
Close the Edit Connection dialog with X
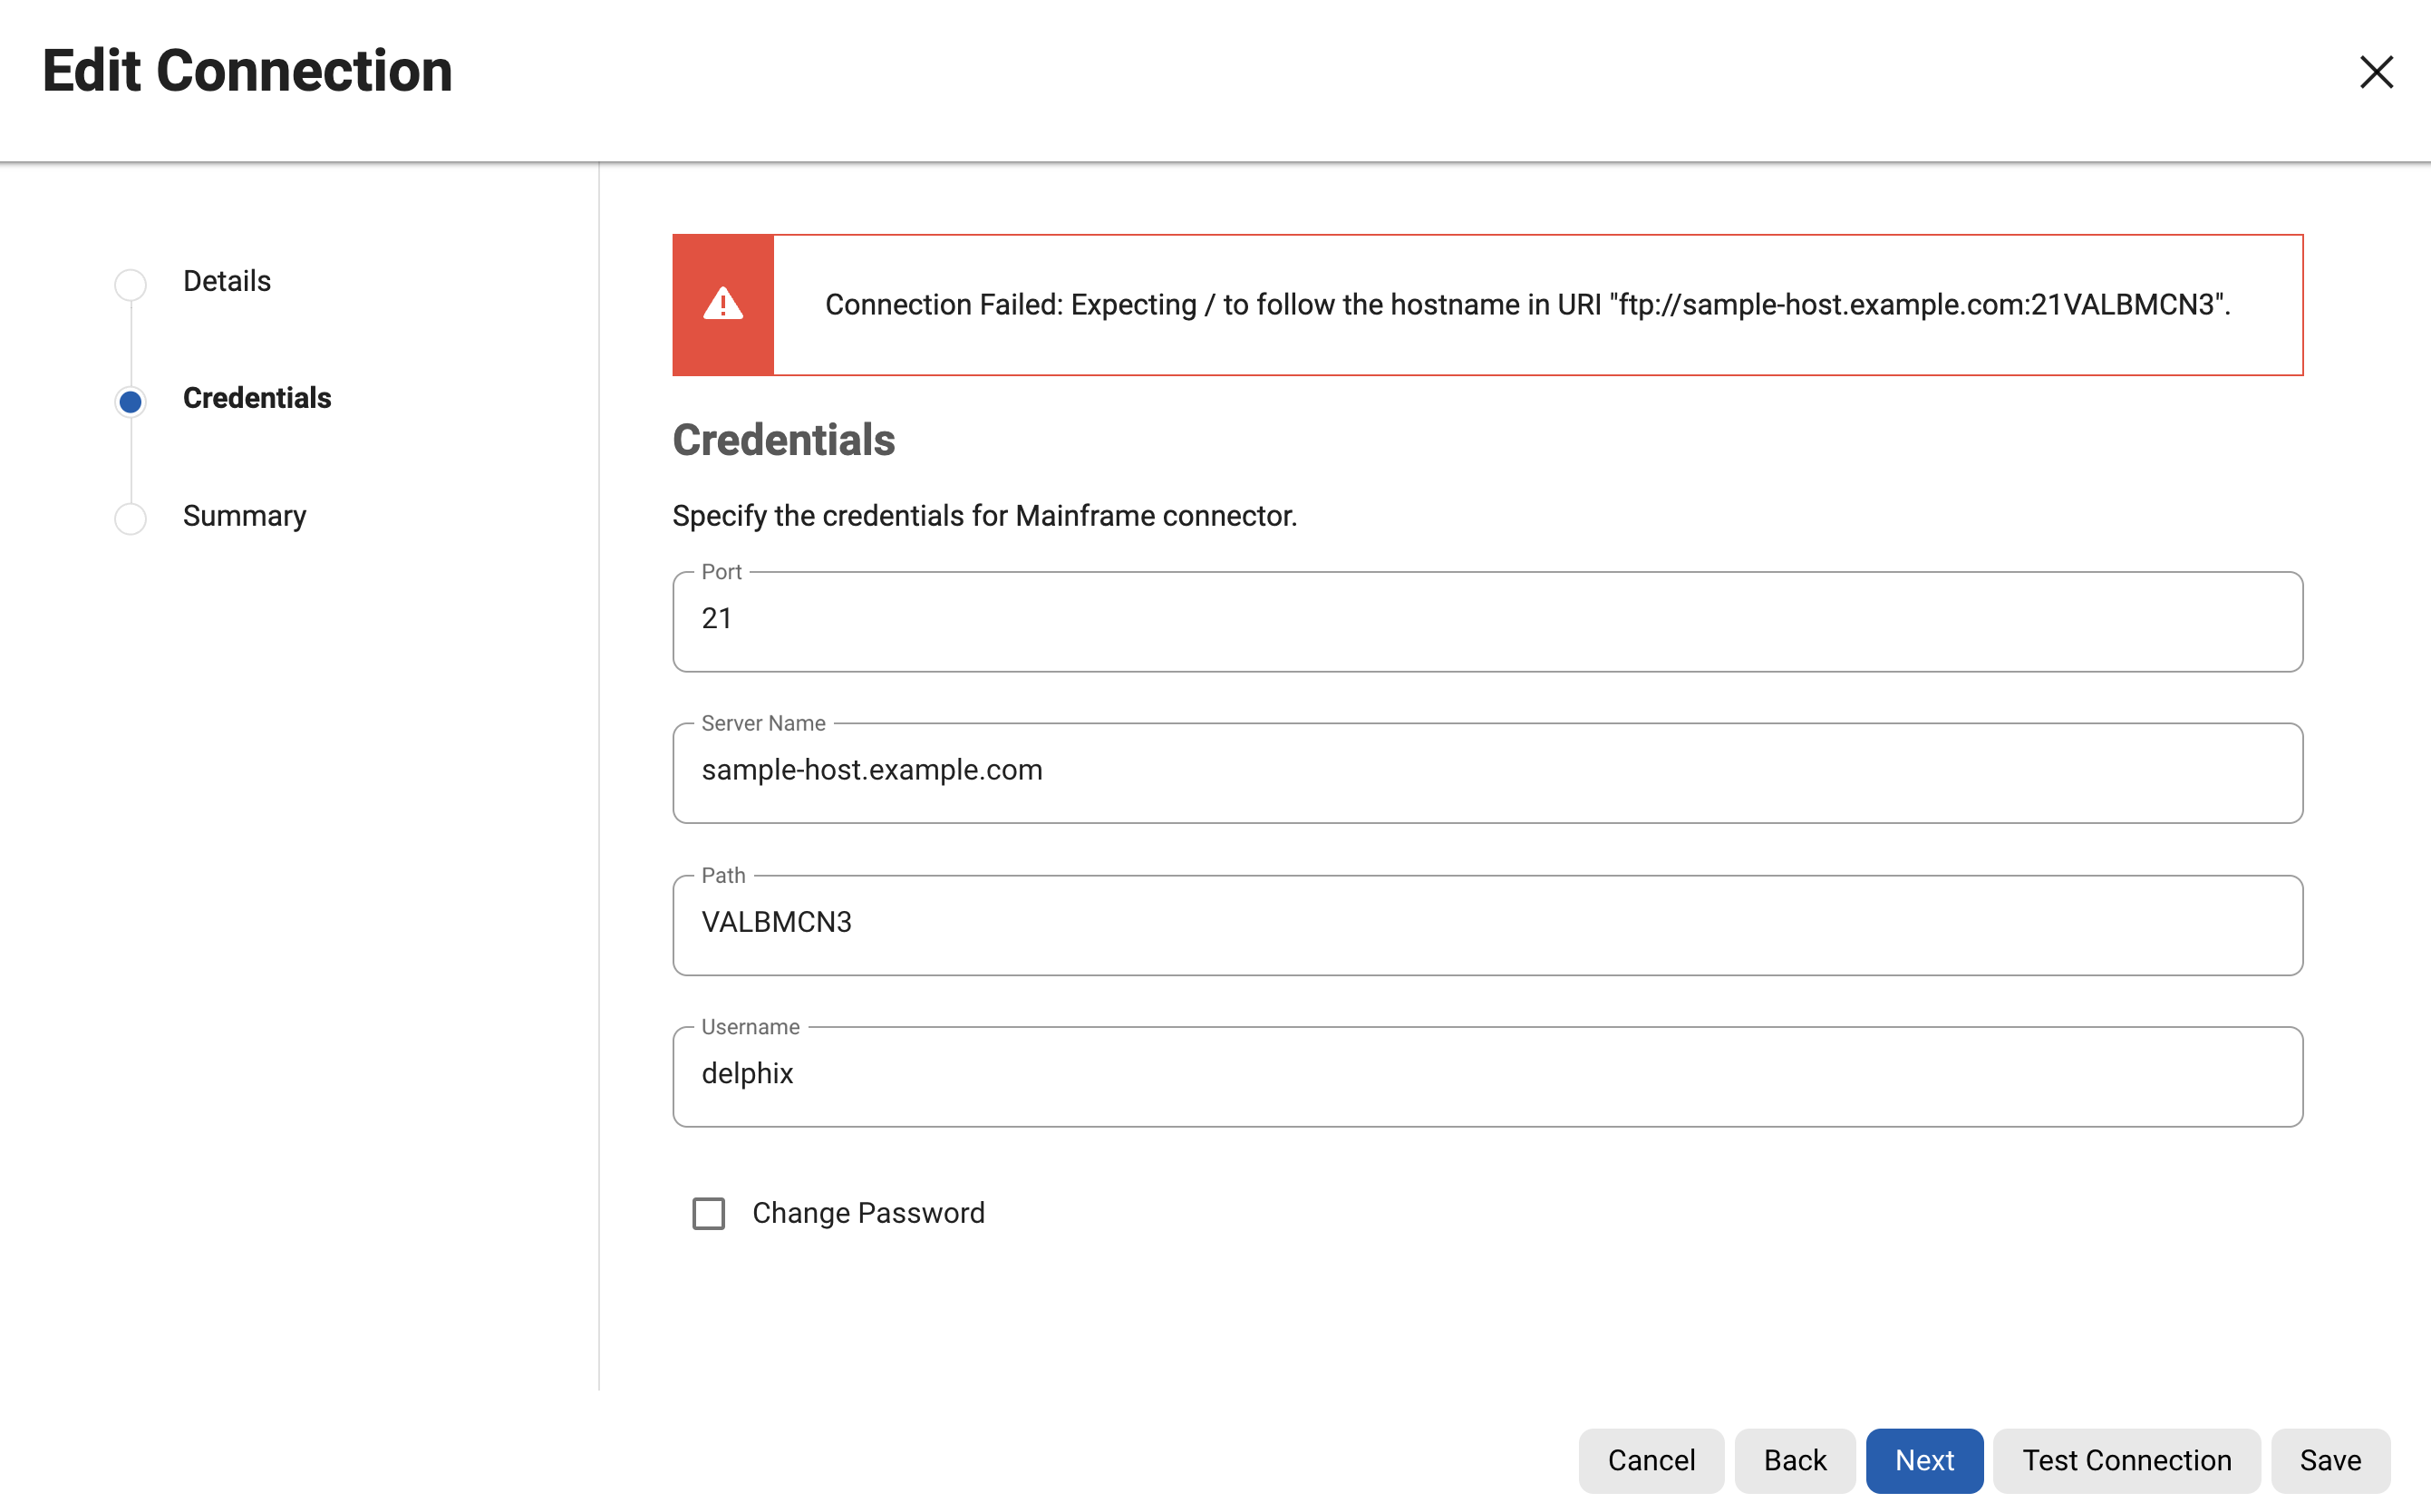2375,72
